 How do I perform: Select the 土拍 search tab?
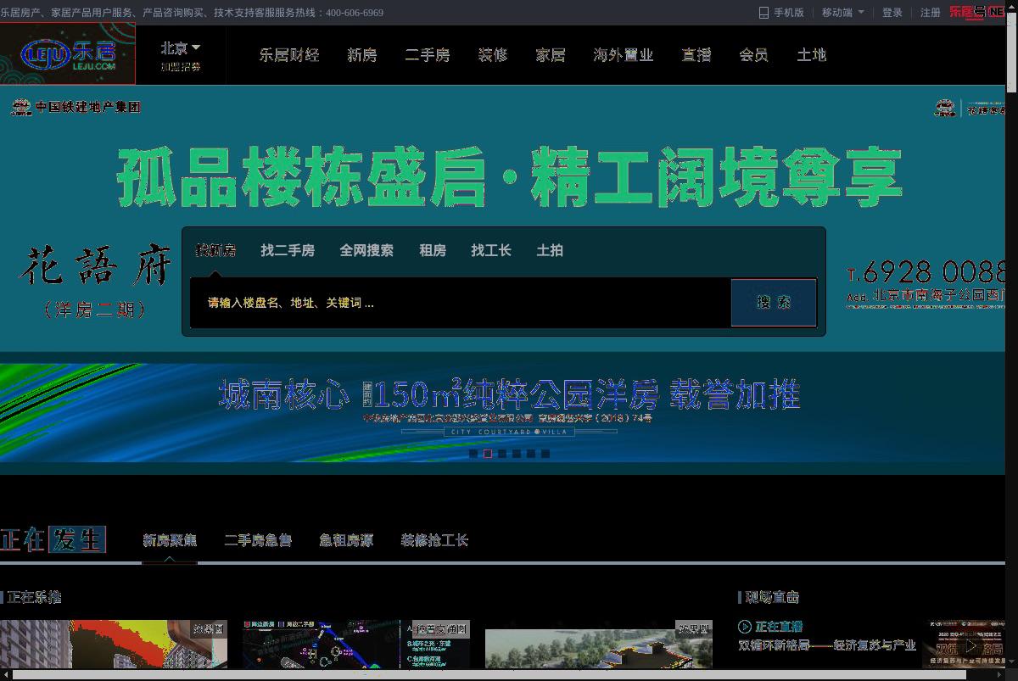tap(550, 250)
